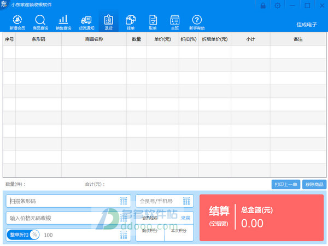Open keypad icon in no-code price field
This screenshot has width=328, height=246.
124,218
